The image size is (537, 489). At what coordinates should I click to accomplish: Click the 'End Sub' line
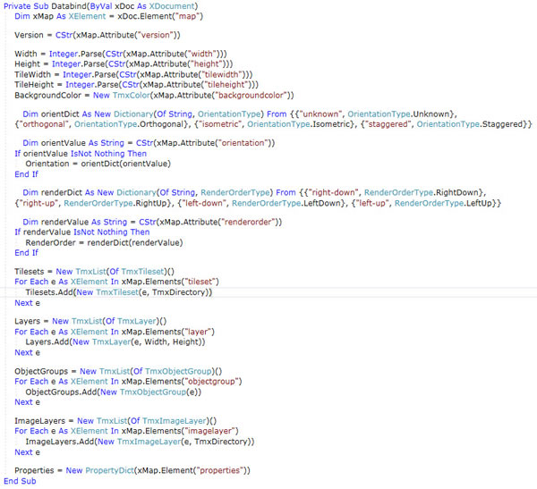[20, 481]
